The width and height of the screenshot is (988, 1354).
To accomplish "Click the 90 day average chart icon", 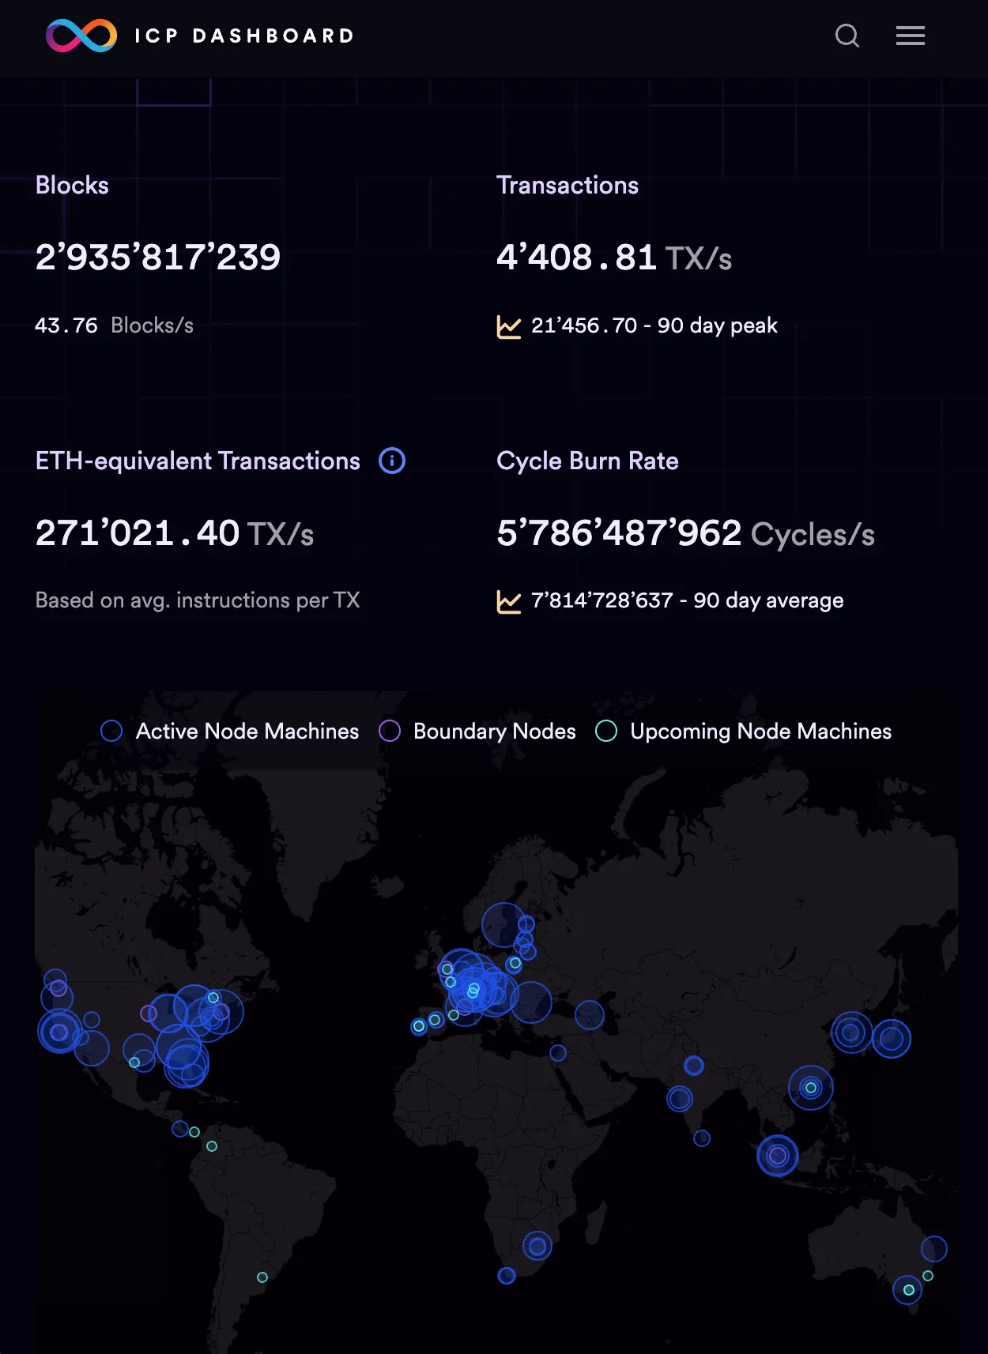I will pyautogui.click(x=508, y=601).
